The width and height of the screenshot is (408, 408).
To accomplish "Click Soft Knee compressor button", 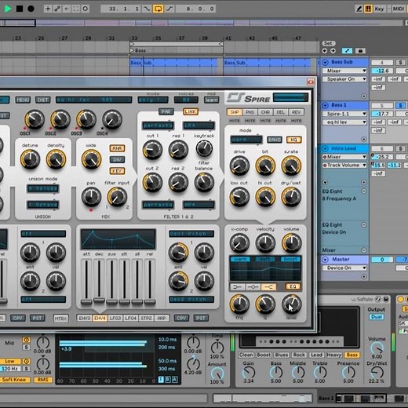I will click(14, 380).
